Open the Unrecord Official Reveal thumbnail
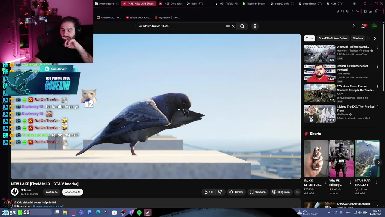385x217 pixels. (x=319, y=53)
